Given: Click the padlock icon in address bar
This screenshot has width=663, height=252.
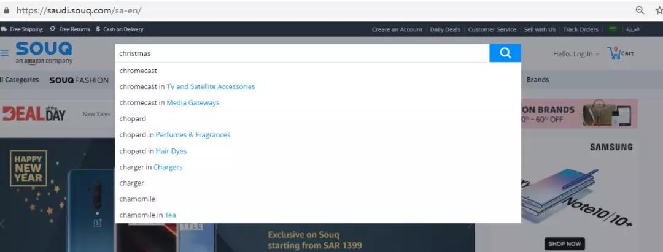Looking at the screenshot, I should 6,10.
